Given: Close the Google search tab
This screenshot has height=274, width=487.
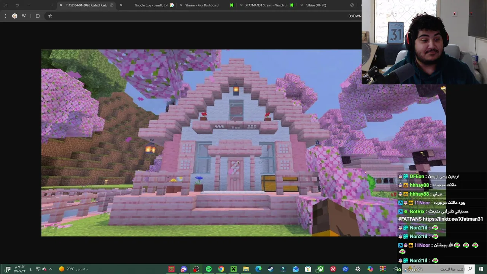Looking at the screenshot, I should pyautogui.click(x=121, y=5).
